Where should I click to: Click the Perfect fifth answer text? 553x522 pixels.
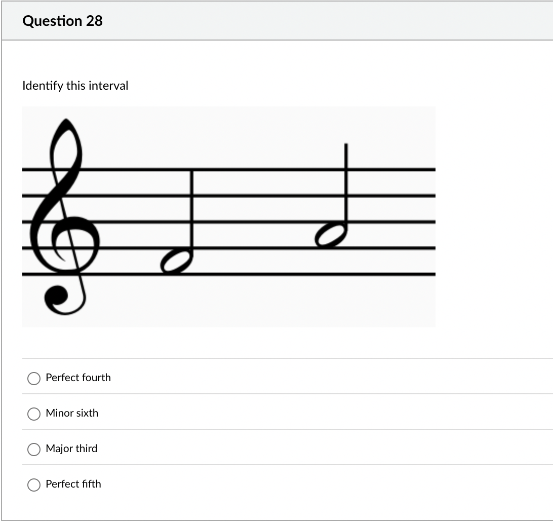(73, 484)
